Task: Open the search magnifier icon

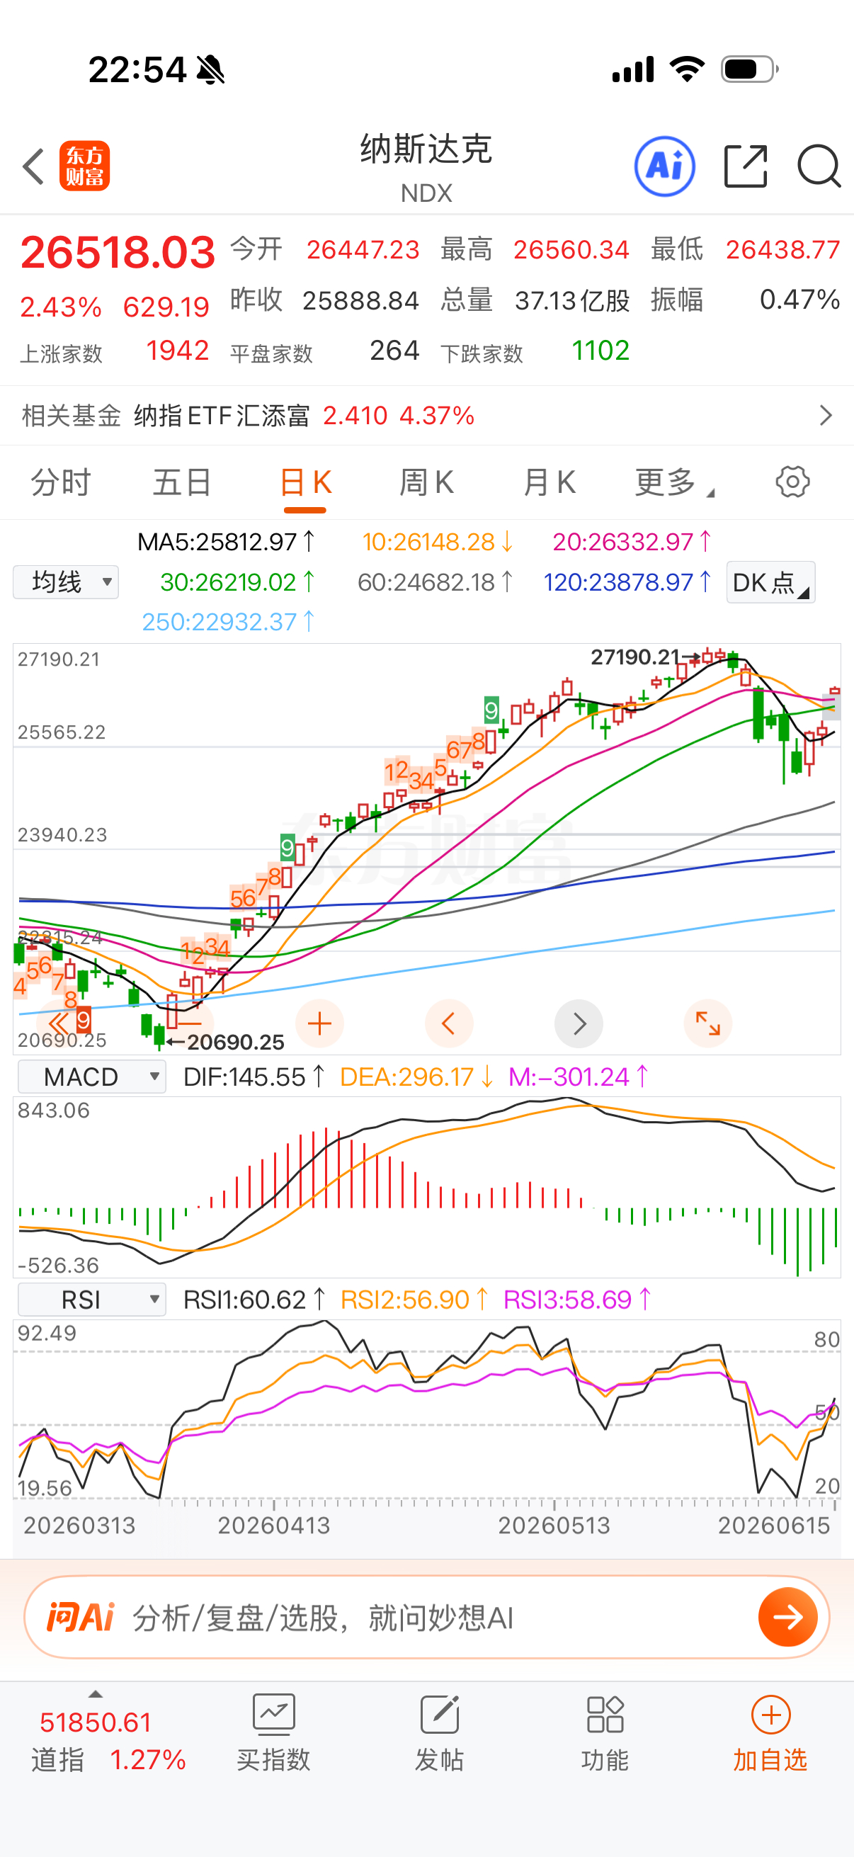Action: (819, 166)
